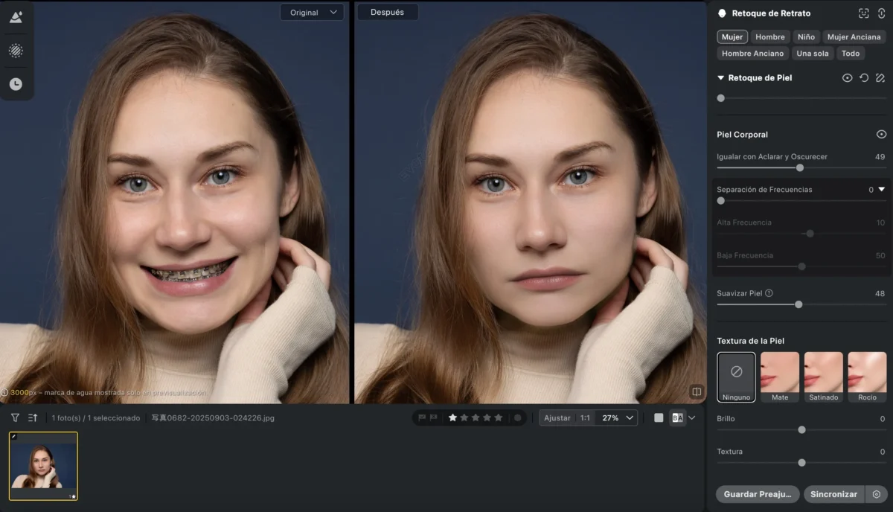Click the settings icon beside Sincronizar

pyautogui.click(x=876, y=494)
